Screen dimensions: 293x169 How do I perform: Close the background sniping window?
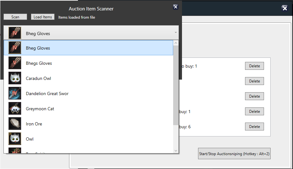284,8
